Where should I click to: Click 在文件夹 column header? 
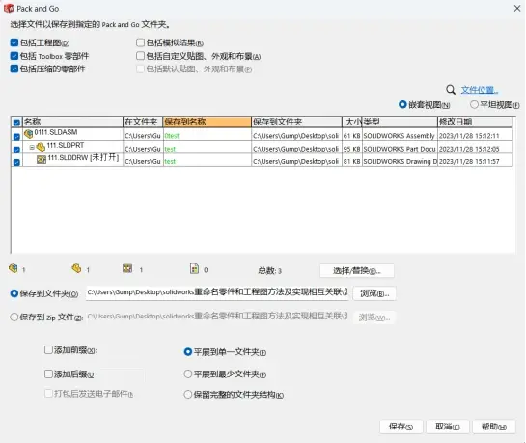(x=143, y=122)
